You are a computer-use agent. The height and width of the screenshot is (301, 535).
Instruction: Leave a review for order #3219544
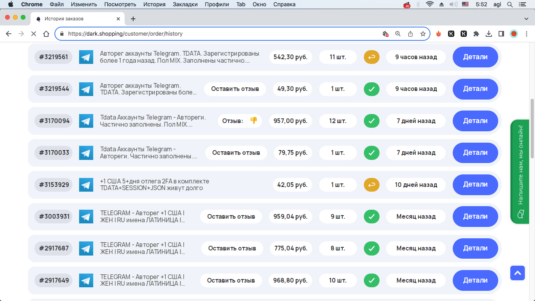(x=235, y=89)
